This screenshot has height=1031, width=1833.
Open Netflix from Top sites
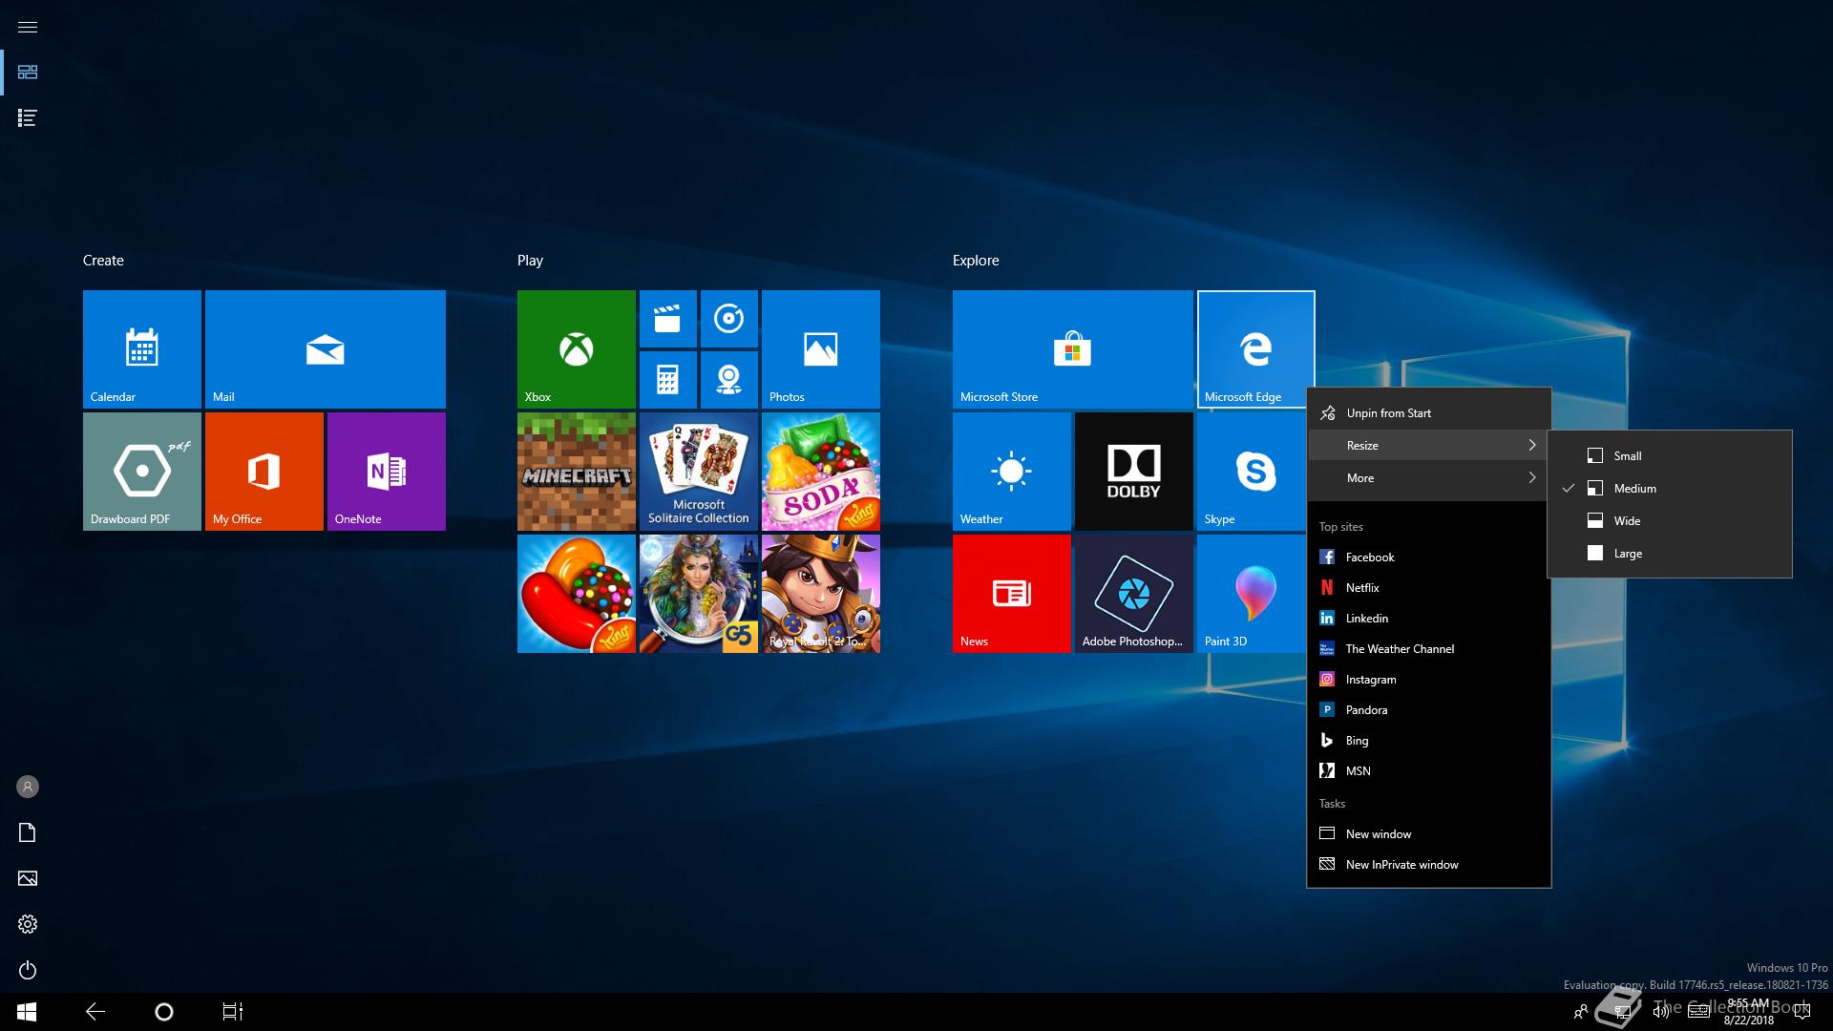point(1428,587)
